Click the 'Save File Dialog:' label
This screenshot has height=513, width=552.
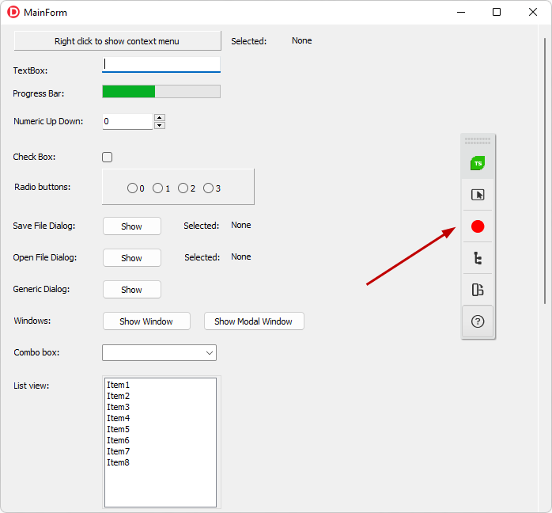(x=44, y=226)
